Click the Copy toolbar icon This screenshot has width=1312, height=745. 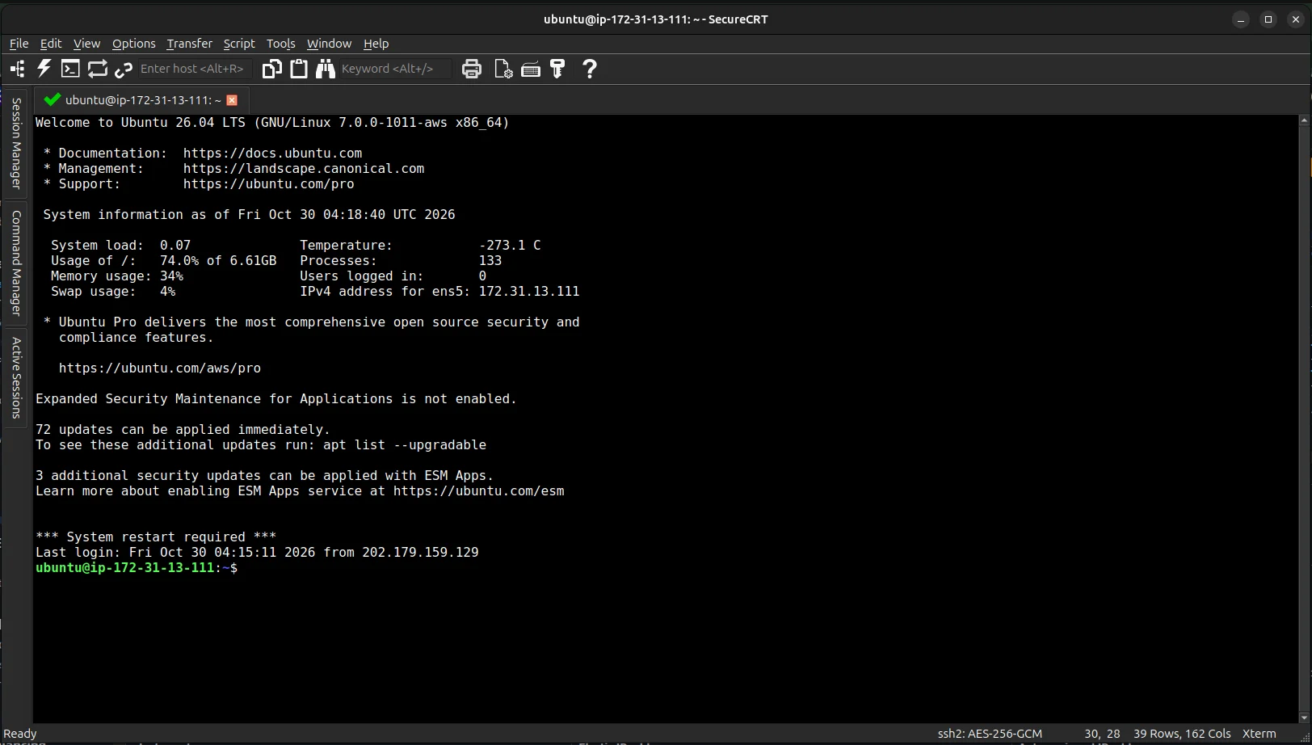(x=272, y=69)
